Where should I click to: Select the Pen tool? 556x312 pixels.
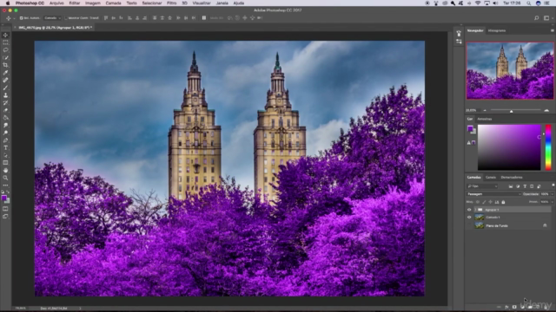point(5,140)
